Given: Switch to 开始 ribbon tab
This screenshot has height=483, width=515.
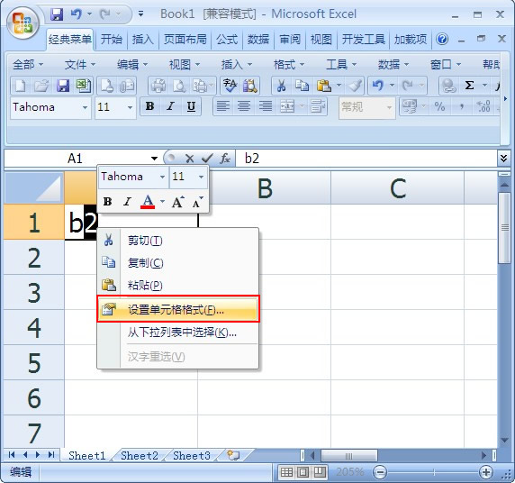Looking at the screenshot, I should (x=111, y=40).
